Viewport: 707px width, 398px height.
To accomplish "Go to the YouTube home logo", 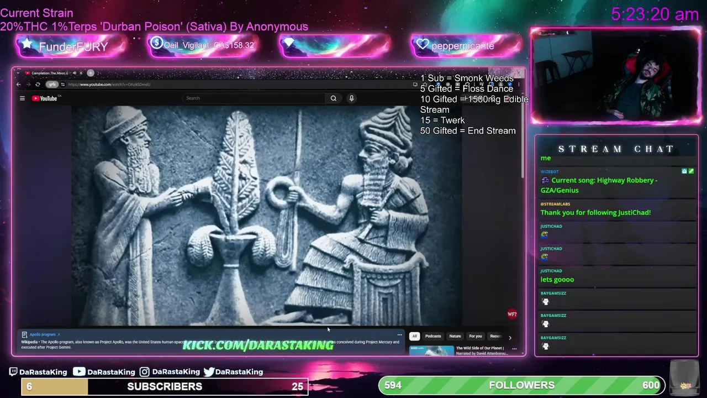I will point(45,98).
